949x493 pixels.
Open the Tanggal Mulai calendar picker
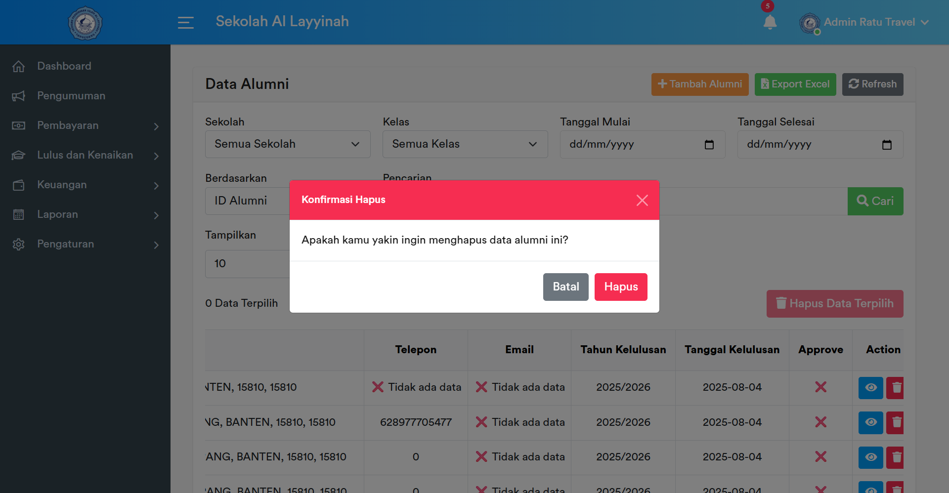pos(709,144)
